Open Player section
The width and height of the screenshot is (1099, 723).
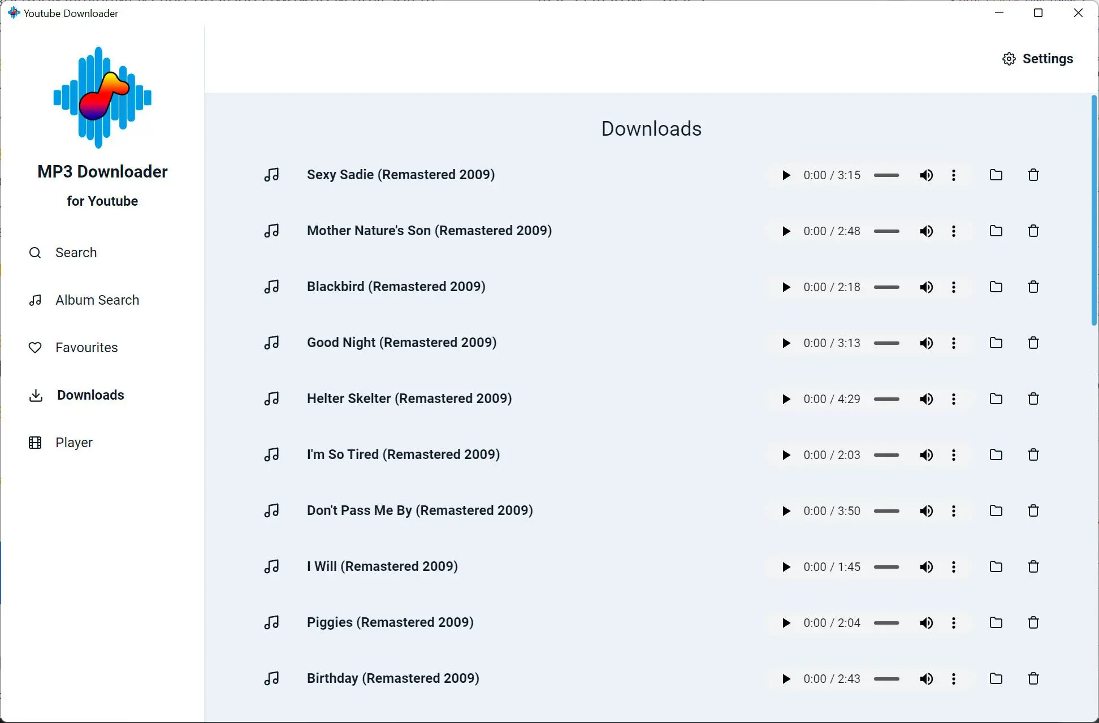tap(74, 442)
